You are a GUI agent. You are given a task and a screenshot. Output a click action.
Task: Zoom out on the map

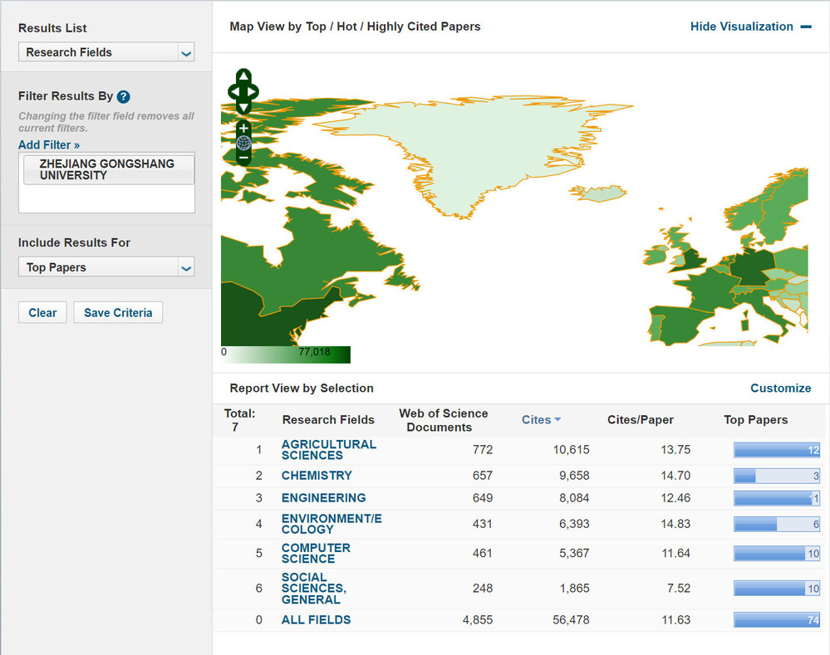coord(243,157)
